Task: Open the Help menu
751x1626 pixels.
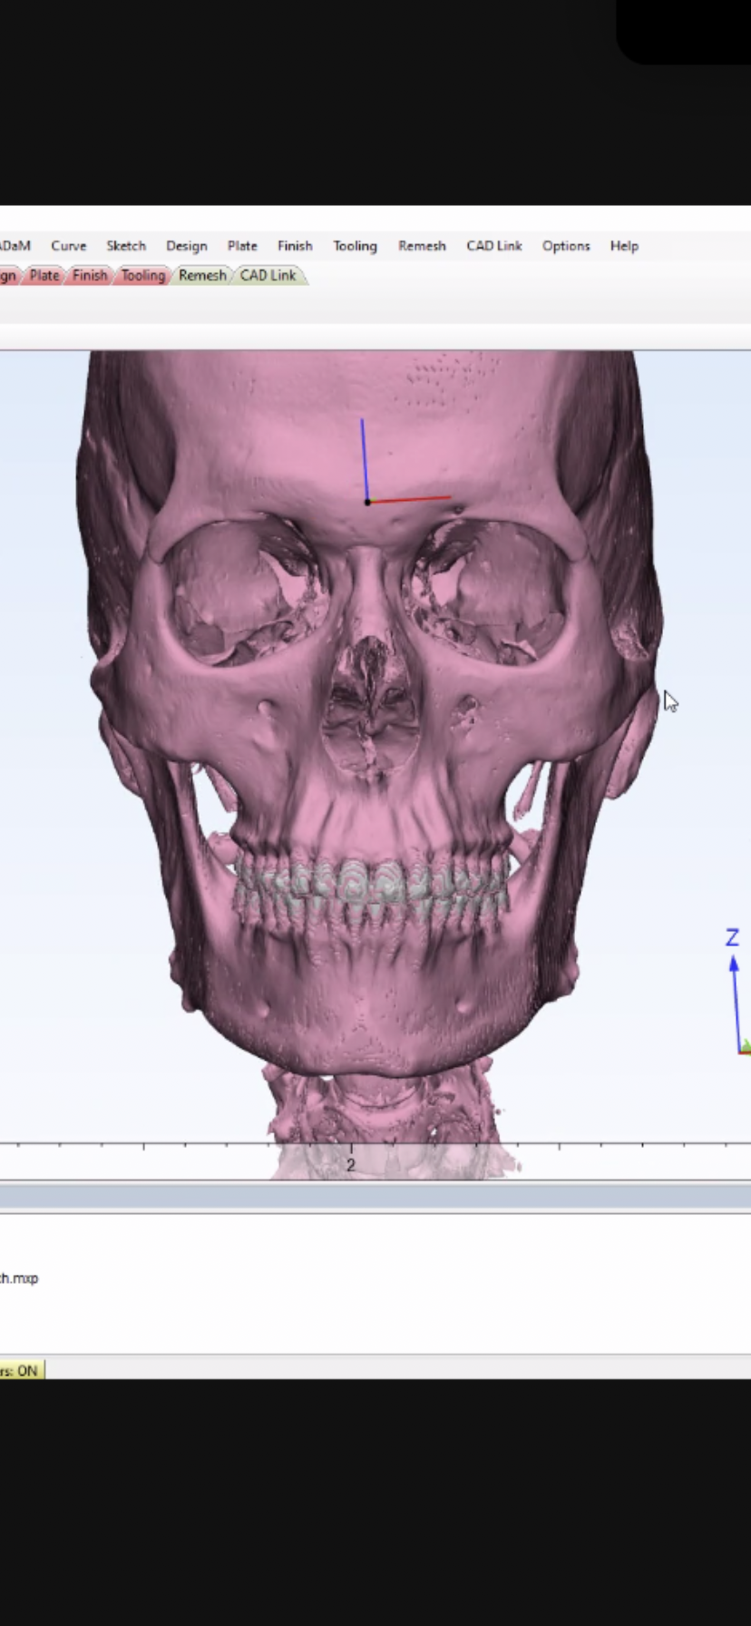Action: [624, 246]
